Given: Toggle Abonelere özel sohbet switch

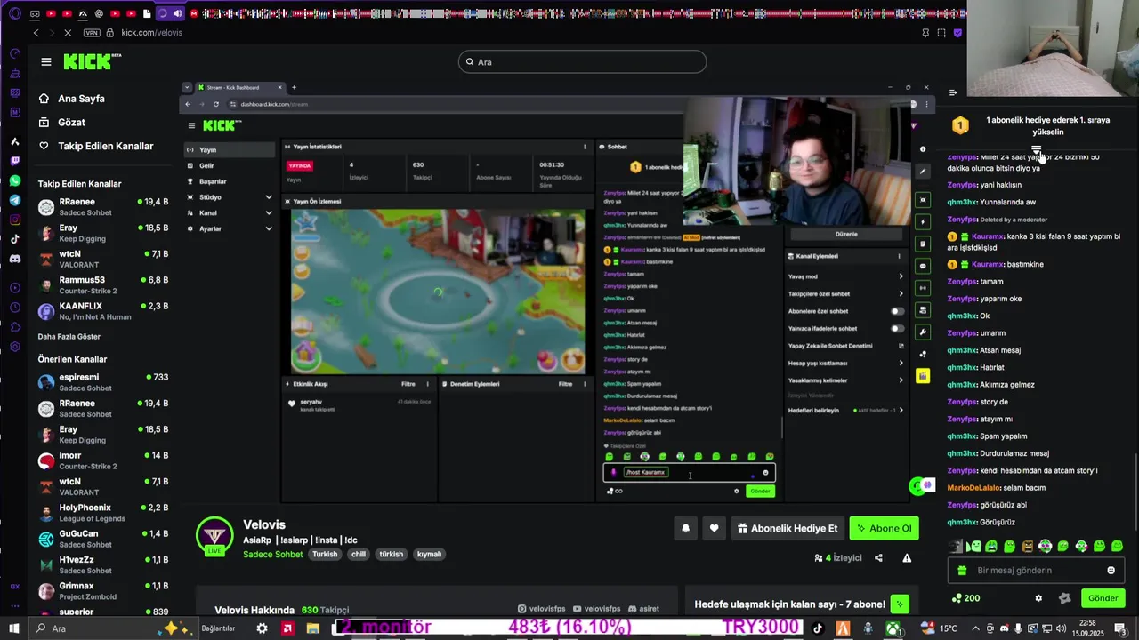Looking at the screenshot, I should (x=898, y=311).
